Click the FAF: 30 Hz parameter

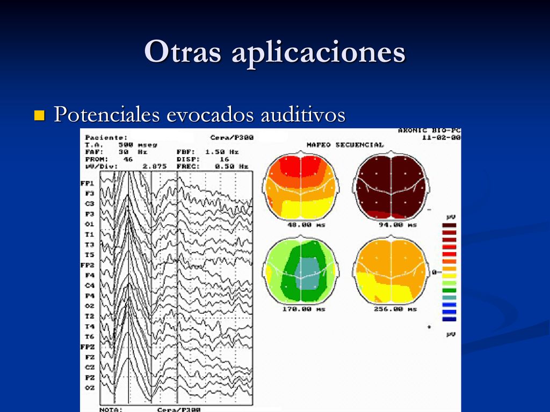116,152
